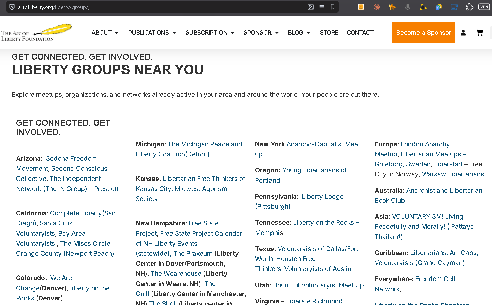Toggle the VPN badge in the toolbar
Screen dimensions: 492x305
(484, 7)
